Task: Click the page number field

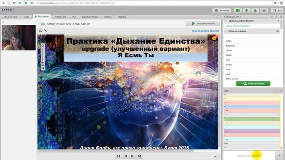Action: pos(211,156)
